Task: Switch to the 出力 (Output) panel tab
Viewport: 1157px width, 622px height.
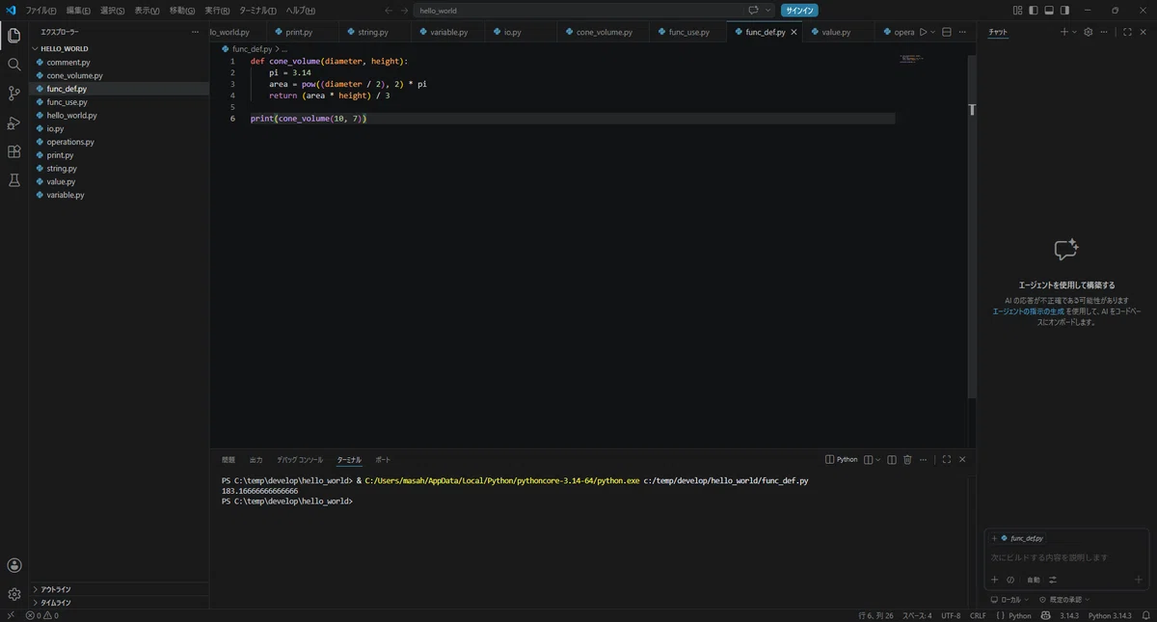Action: (x=256, y=460)
